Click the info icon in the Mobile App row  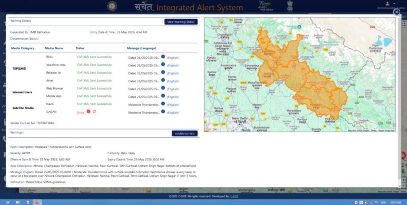163,96
